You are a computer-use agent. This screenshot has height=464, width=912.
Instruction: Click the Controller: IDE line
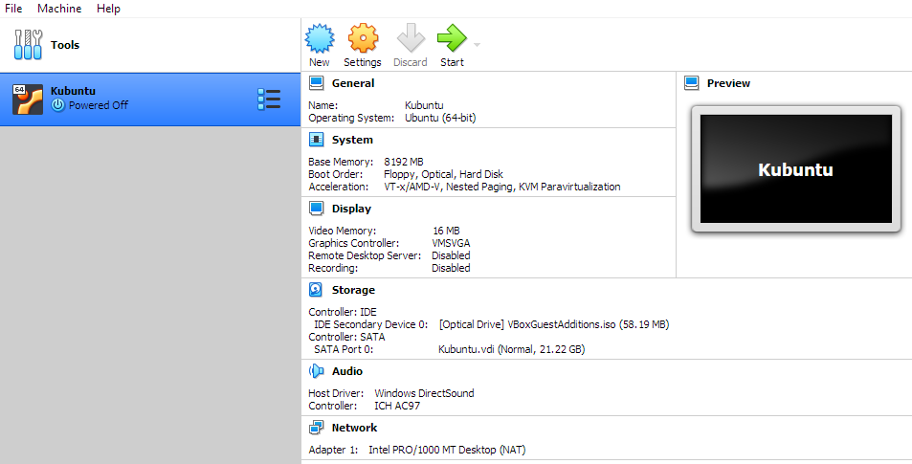click(343, 312)
